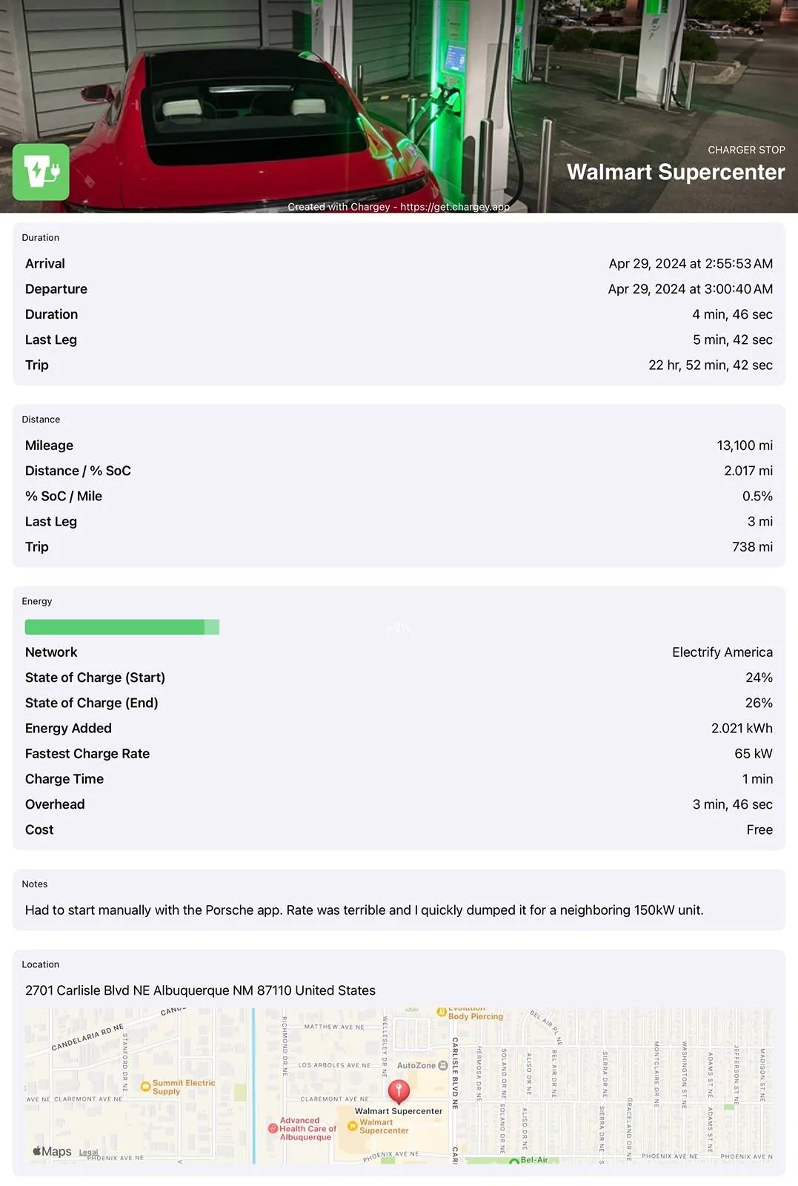Click the Walmart Supercenter title heading
This screenshot has width=798, height=1186.
[676, 172]
